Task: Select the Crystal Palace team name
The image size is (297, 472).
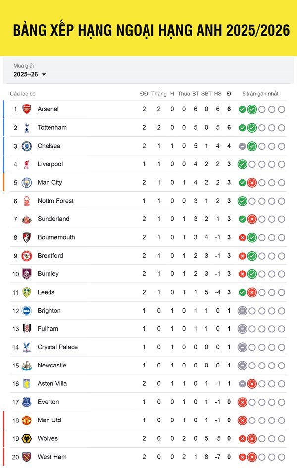Action: (x=57, y=347)
